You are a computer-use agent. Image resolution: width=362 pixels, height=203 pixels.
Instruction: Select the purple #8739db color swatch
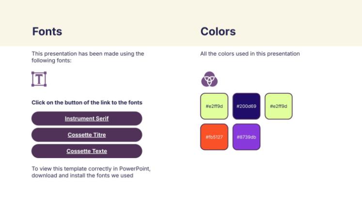[x=246, y=137]
